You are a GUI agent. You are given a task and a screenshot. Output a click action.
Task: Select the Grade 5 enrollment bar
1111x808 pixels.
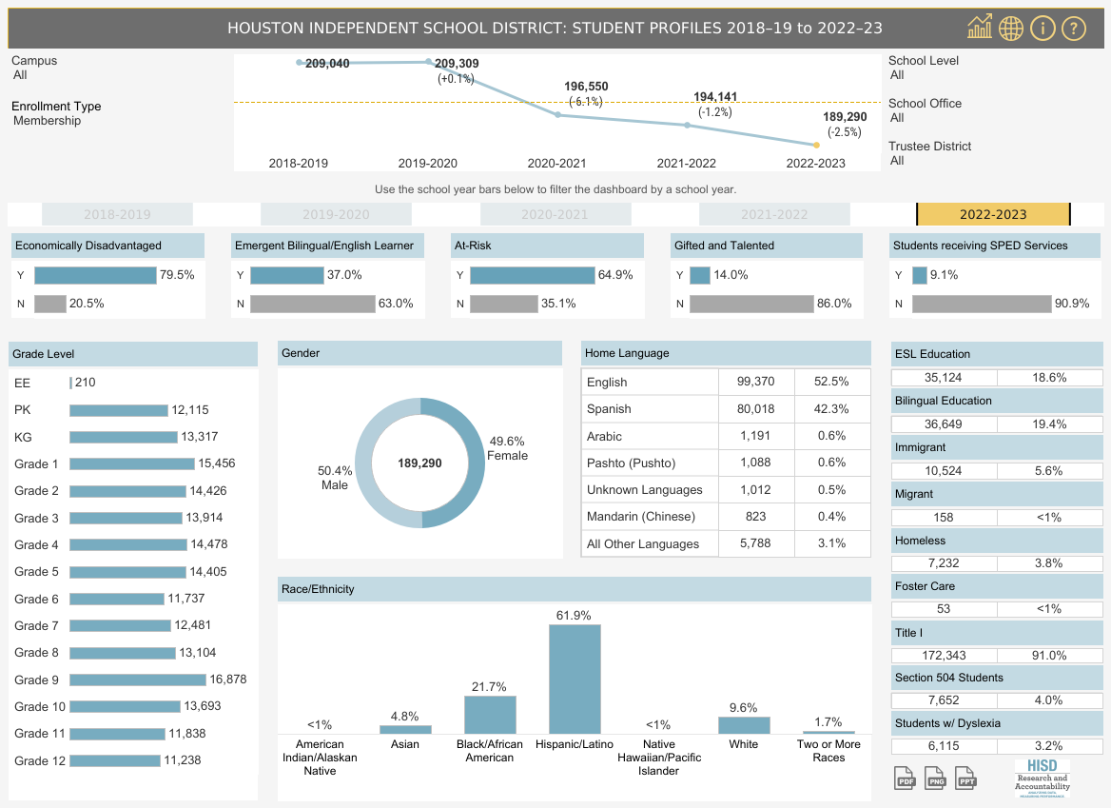pyautogui.click(x=127, y=572)
